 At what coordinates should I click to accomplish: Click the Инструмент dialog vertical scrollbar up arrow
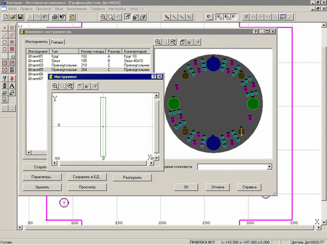click(156, 96)
